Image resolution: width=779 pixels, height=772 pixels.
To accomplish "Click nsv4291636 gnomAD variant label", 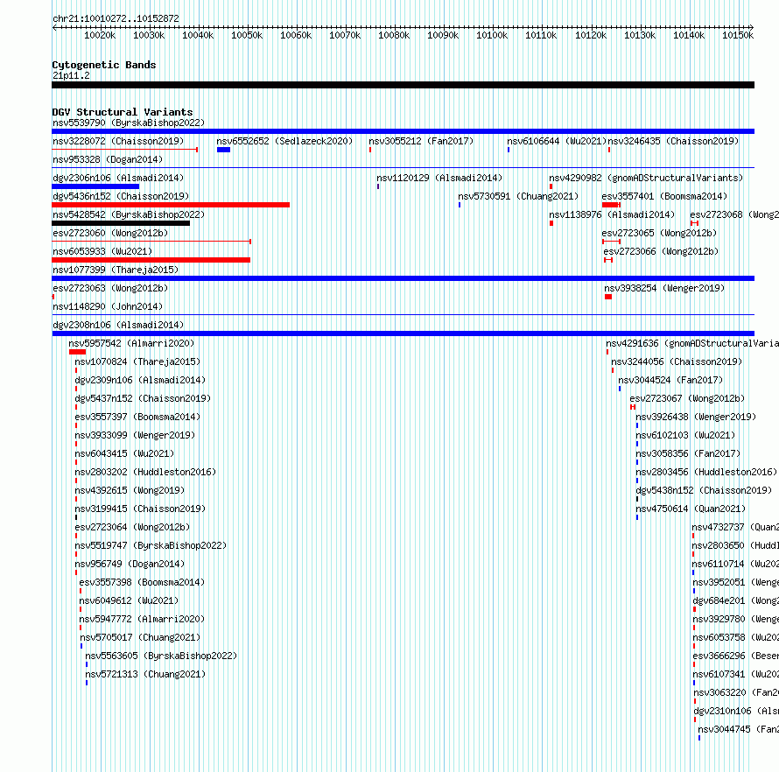I will pyautogui.click(x=692, y=343).
